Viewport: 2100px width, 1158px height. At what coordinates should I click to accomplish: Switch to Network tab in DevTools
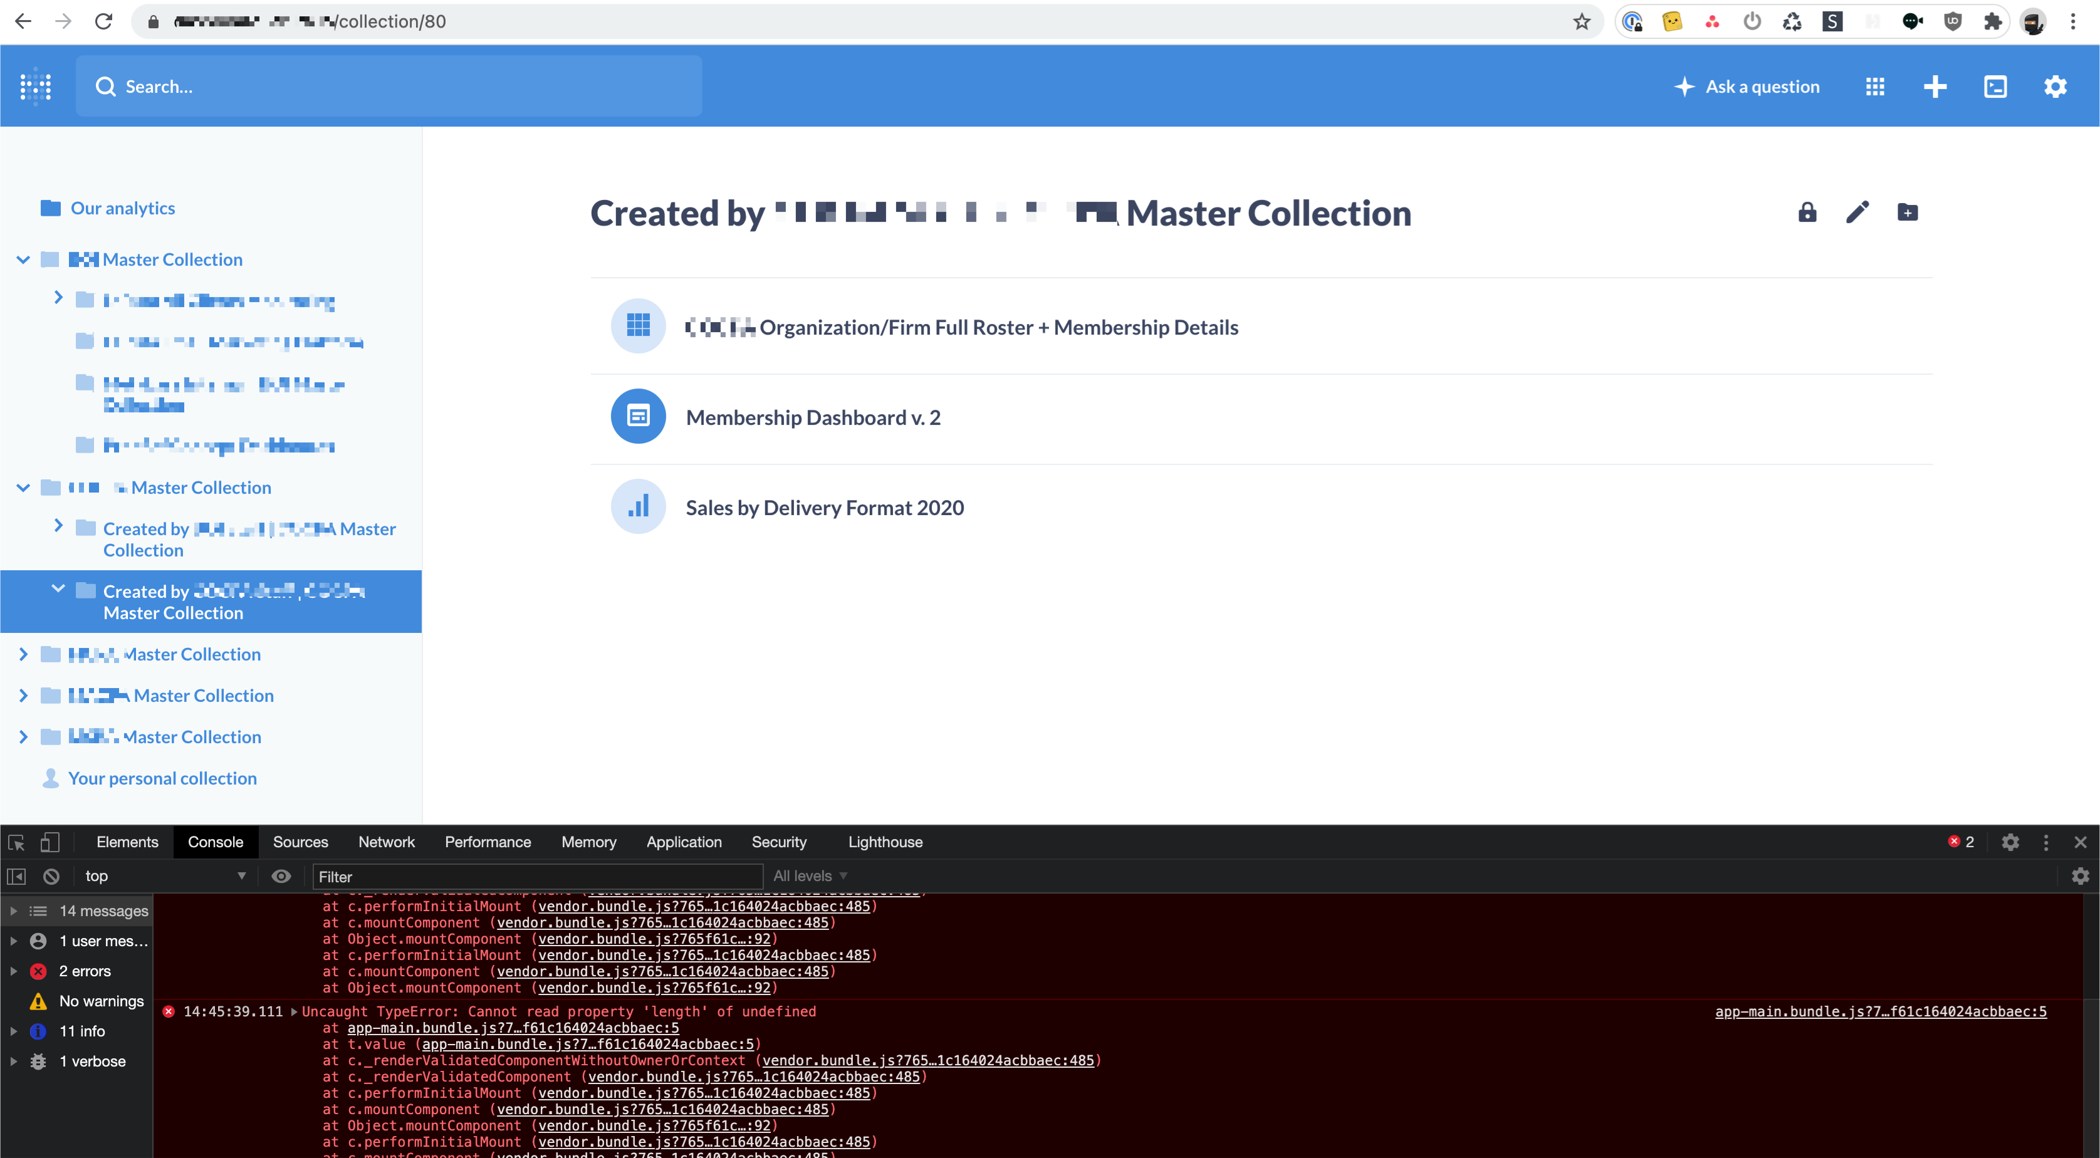[x=387, y=842]
